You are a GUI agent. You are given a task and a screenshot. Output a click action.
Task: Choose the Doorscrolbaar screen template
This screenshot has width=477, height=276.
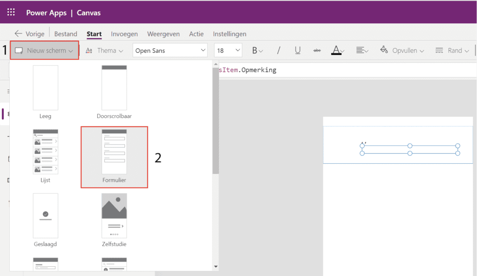pyautogui.click(x=114, y=92)
